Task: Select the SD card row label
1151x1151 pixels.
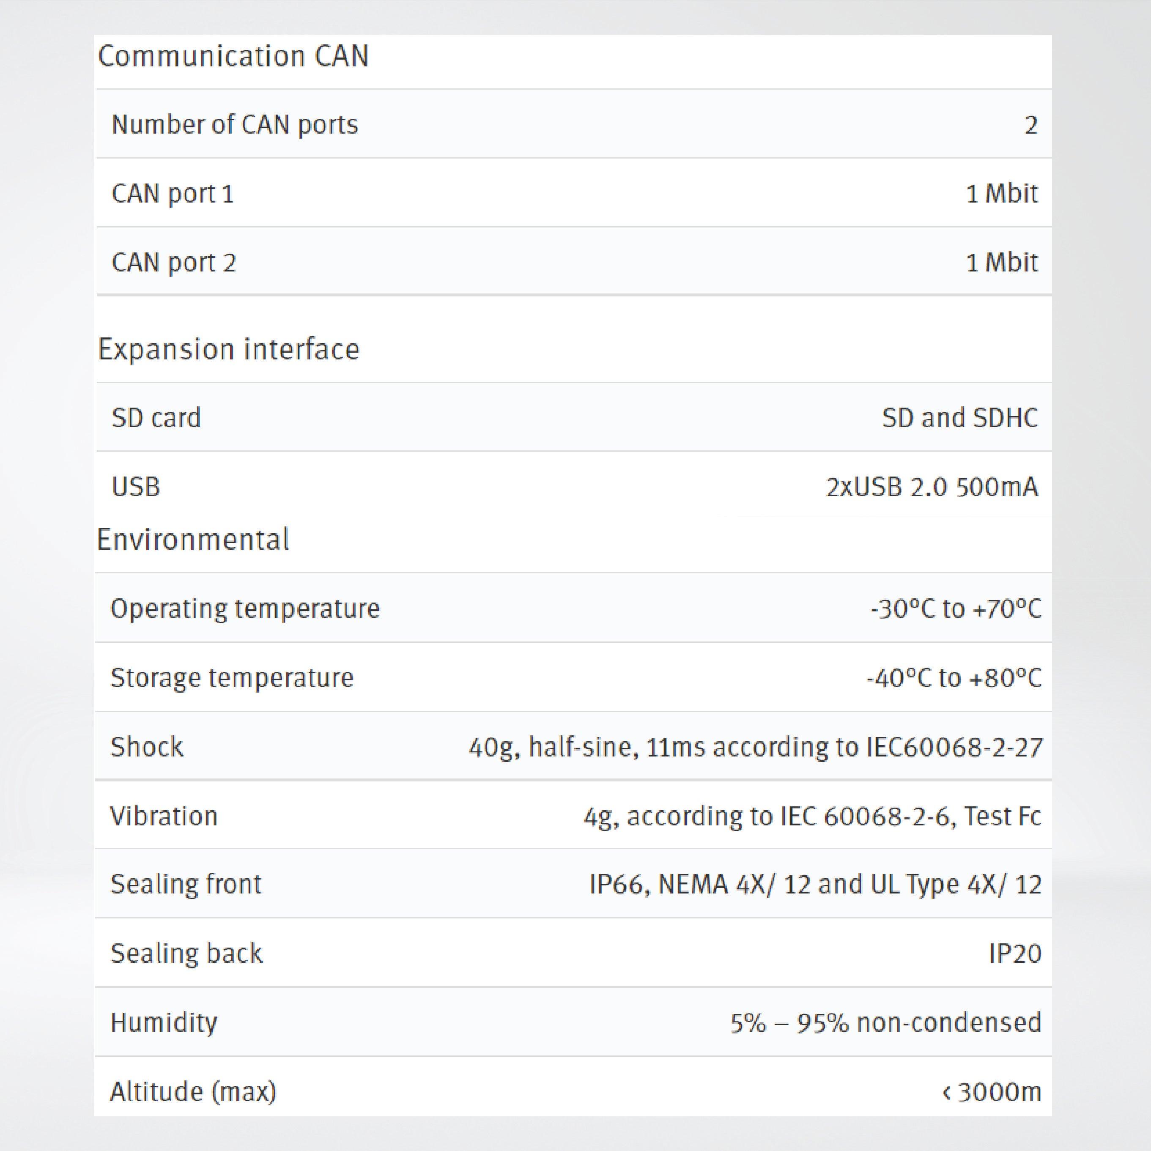Action: (x=156, y=418)
